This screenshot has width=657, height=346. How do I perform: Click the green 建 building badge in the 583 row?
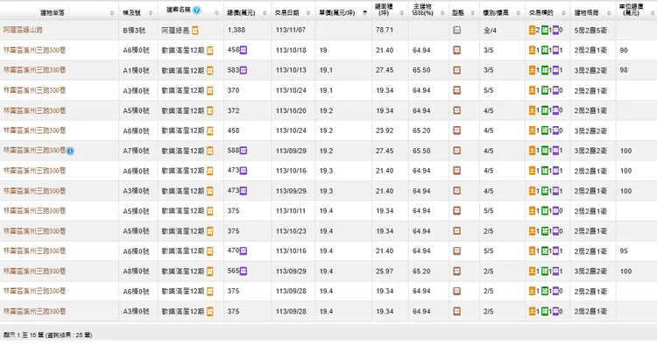[x=545, y=70]
